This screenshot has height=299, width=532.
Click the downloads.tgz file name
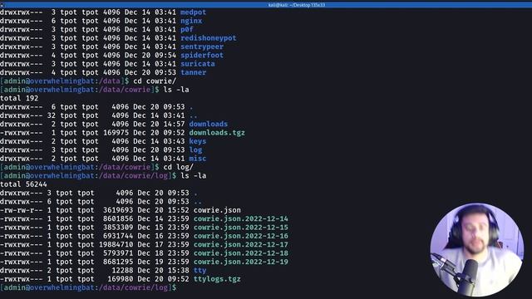(x=217, y=133)
